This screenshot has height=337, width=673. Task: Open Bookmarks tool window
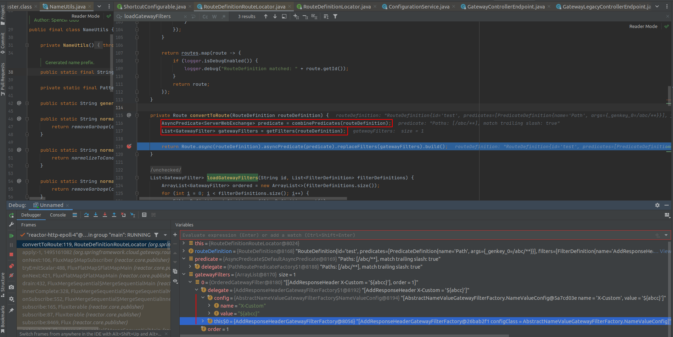pos(3,319)
